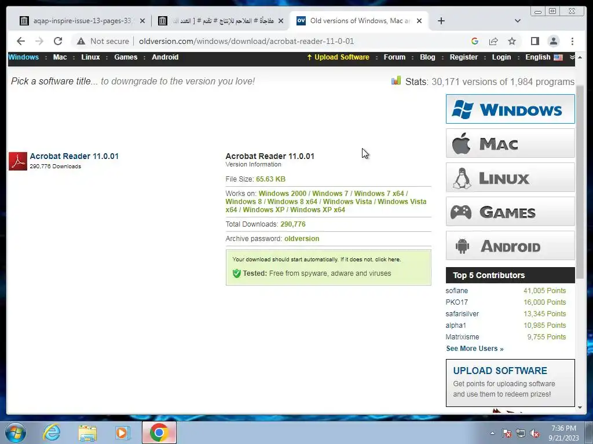This screenshot has height=444, width=593.
Task: Close the aqap-inspire-issue-13 tab
Action: point(142,21)
